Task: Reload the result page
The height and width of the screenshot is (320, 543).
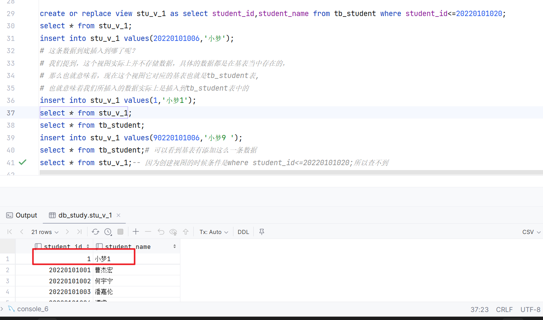Action: tap(96, 232)
